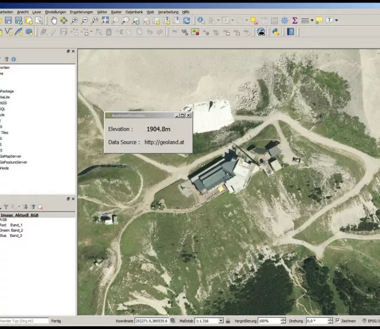Screen dimensions: 380x329
Task: Select the Pan Map hand tool
Action: (x=53, y=20)
